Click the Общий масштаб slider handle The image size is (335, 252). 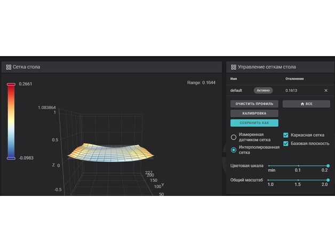(x=328, y=180)
